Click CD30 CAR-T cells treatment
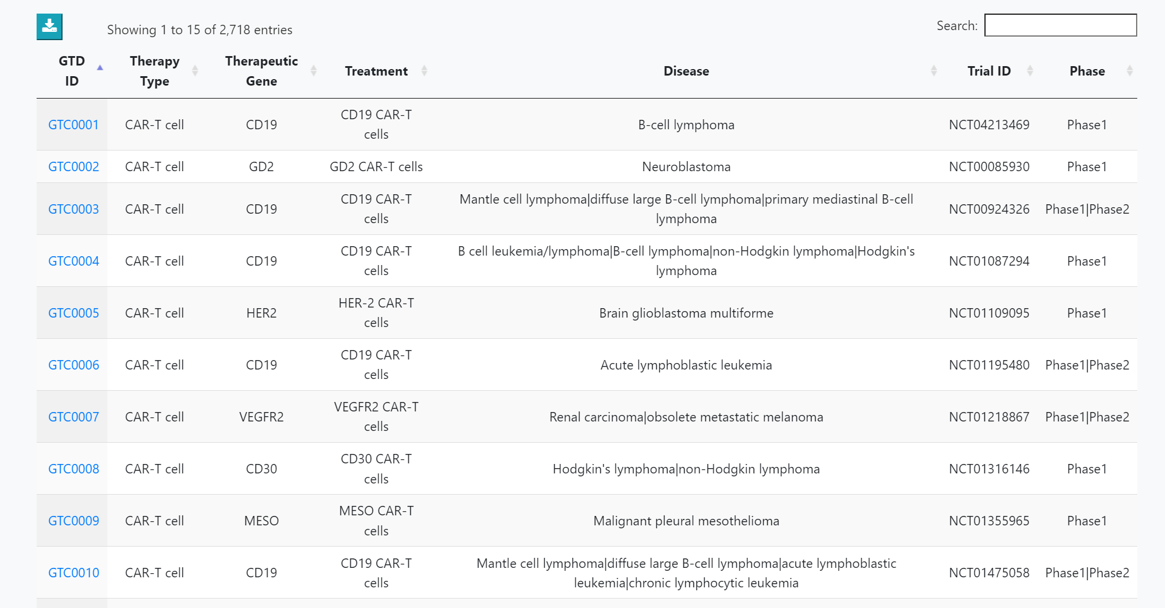 point(377,469)
